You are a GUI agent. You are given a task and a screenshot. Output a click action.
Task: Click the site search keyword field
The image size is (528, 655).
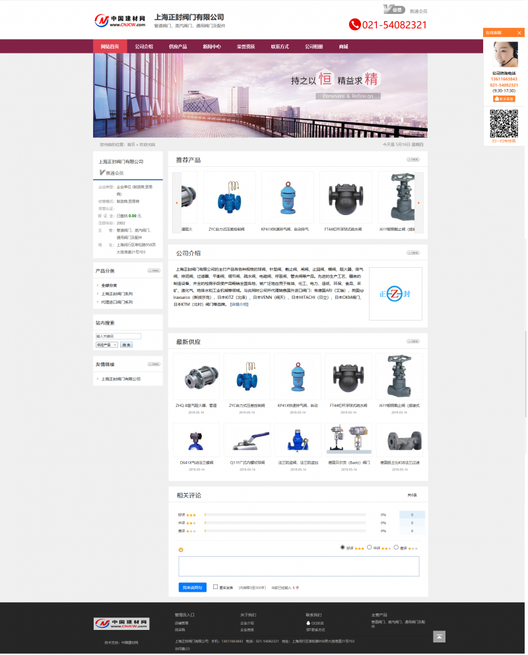[118, 336]
